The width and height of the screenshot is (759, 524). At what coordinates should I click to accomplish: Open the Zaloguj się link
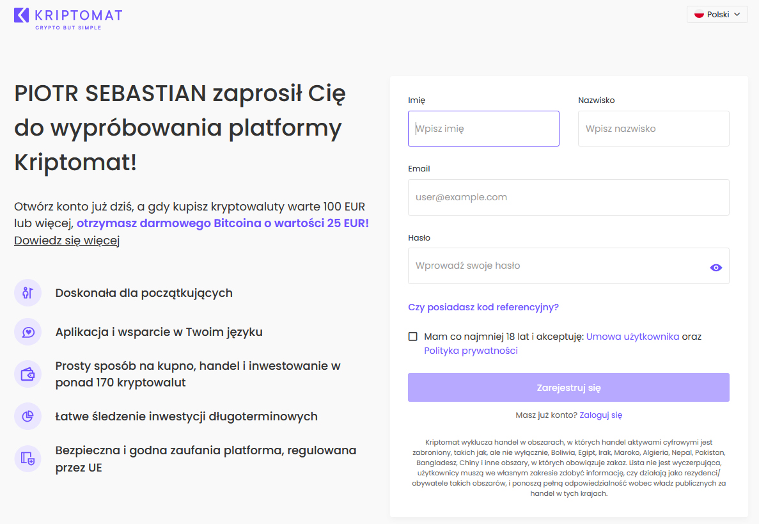[600, 415]
